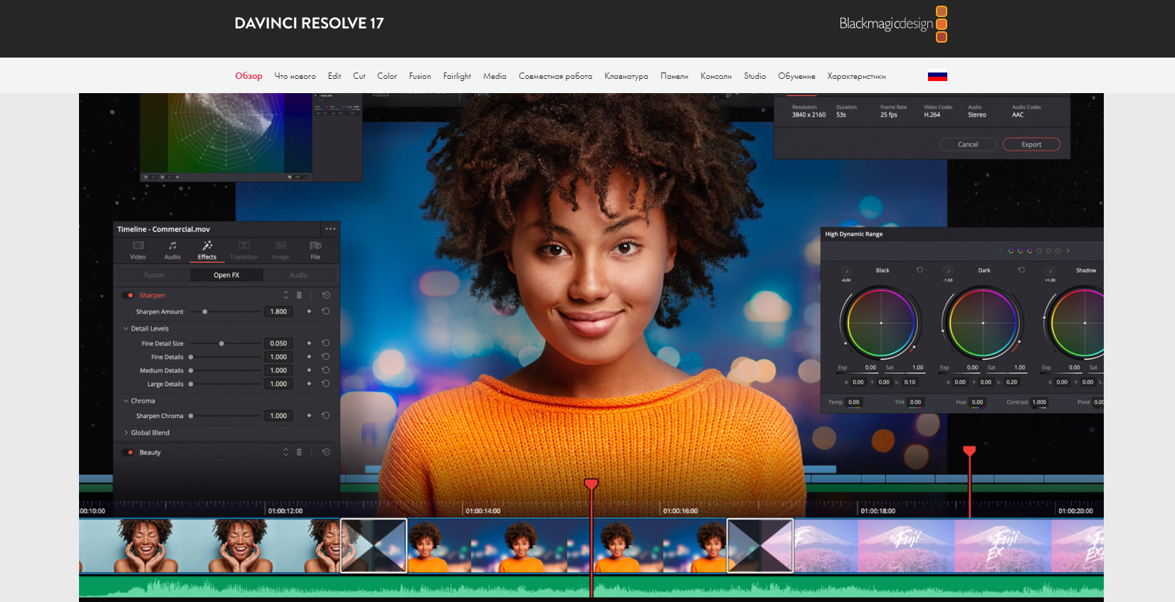1175x602 pixels.
Task: Click center of the Black color wheel
Action: coord(881,323)
